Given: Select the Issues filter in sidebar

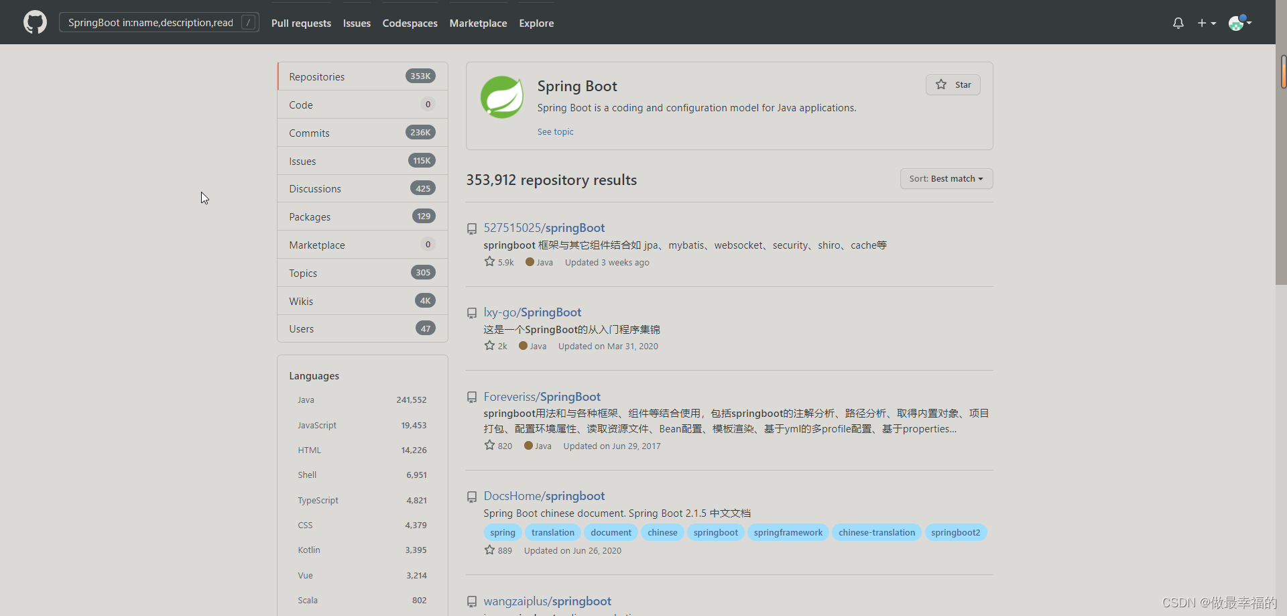Looking at the screenshot, I should [363, 161].
